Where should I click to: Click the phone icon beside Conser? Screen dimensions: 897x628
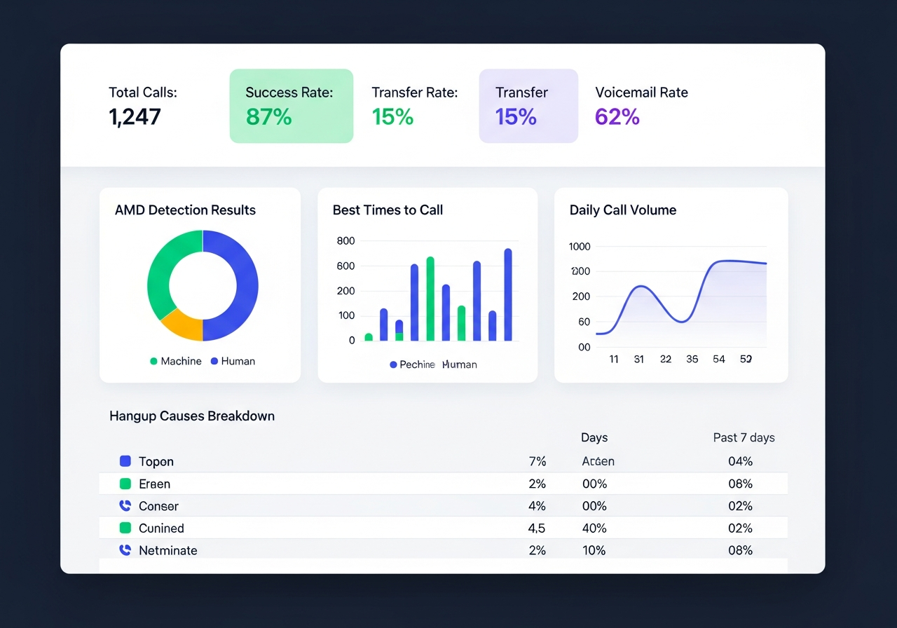(x=125, y=505)
